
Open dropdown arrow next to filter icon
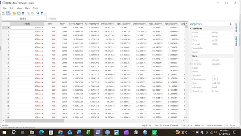tap(45, 14)
